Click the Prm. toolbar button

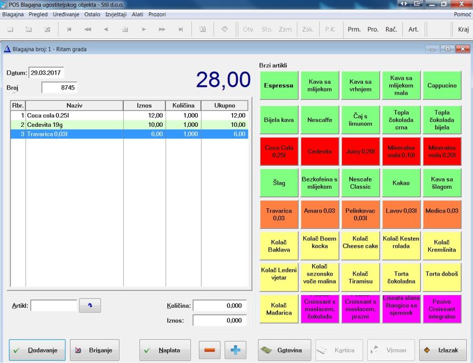354,29
